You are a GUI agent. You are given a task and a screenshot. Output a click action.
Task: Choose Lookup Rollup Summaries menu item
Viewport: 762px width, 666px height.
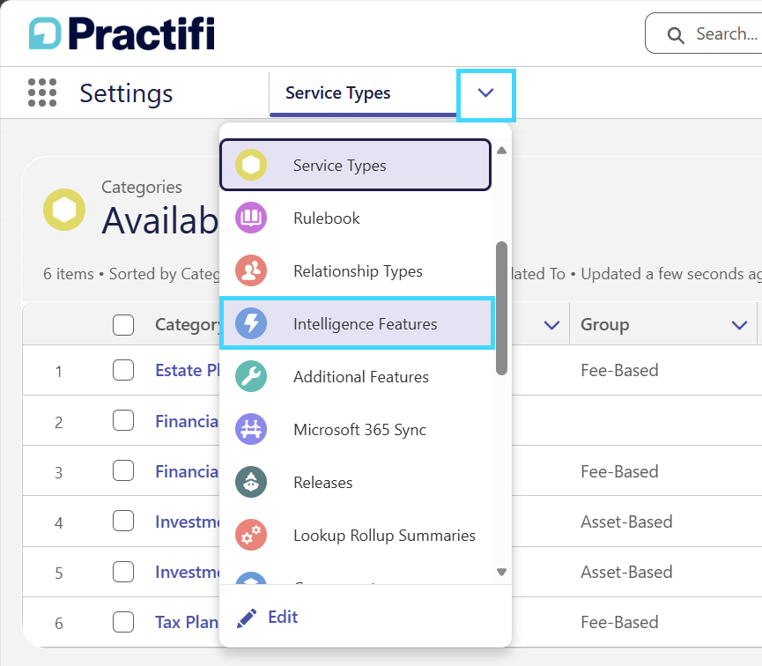(x=355, y=535)
